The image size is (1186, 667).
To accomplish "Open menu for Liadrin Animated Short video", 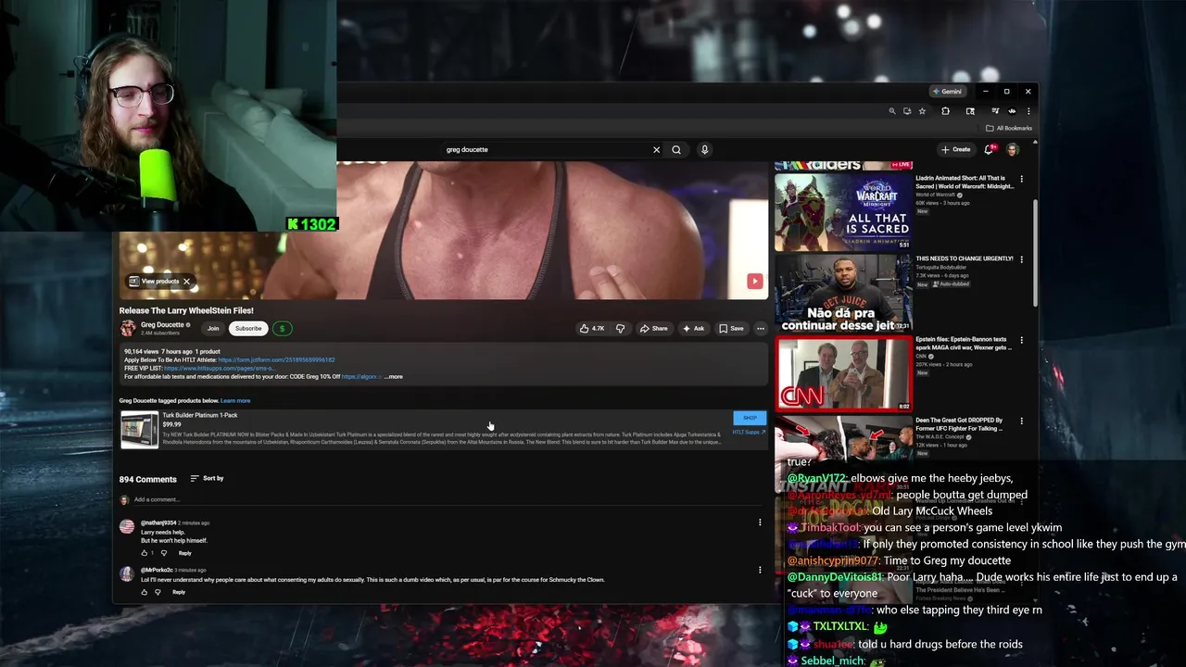I will point(1022,179).
